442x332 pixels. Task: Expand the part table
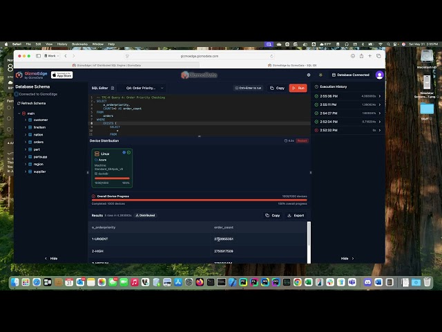(x=26, y=149)
